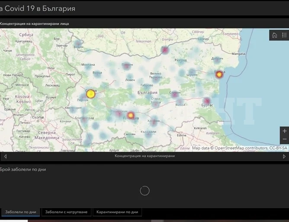The height and width of the screenshot is (222, 289).
Task: Click the Covid 19 в България header
Action: click(x=38, y=9)
